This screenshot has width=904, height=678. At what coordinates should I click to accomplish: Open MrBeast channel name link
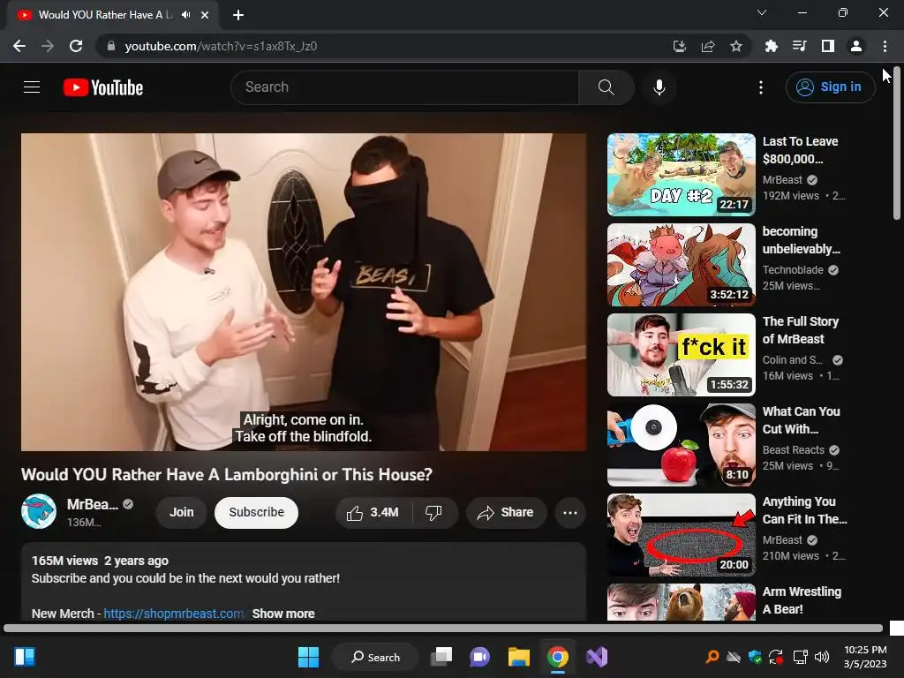[x=92, y=504]
